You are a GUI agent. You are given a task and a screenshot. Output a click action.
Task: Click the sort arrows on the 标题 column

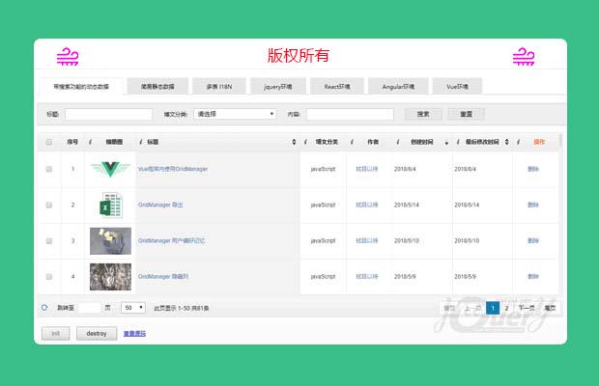click(x=294, y=142)
